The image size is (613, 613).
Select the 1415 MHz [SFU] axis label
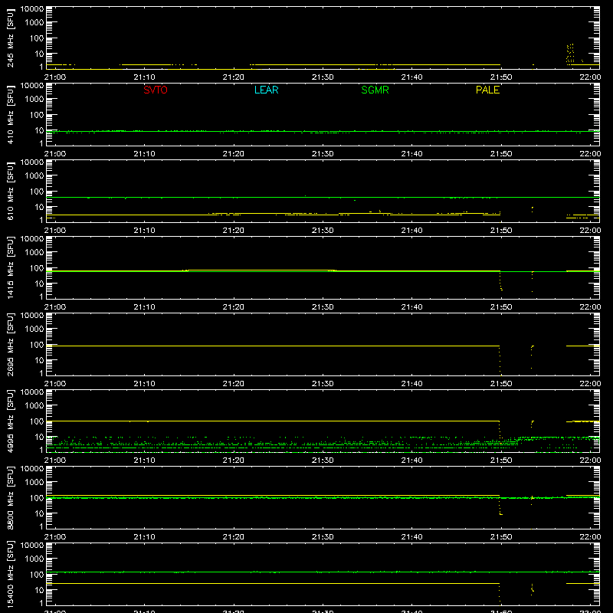click(10, 268)
